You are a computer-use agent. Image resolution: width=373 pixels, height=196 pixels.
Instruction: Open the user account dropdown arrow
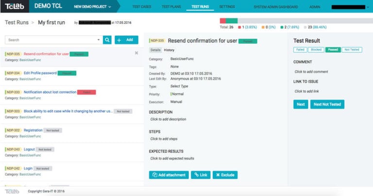pyautogui.click(x=368, y=7)
